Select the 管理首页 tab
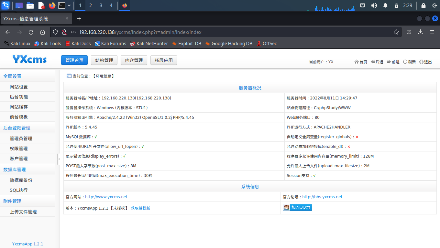 coord(74,60)
